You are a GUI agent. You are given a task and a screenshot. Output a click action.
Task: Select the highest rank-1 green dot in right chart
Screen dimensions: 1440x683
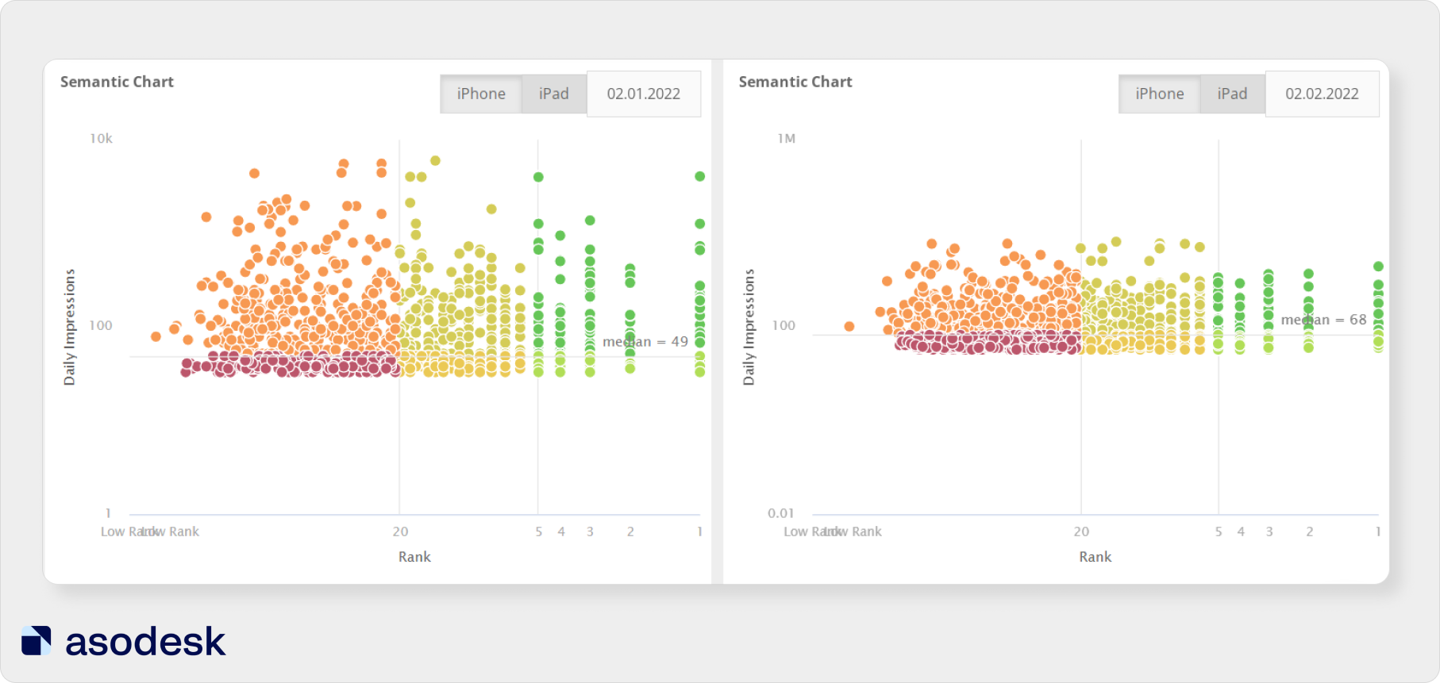point(1379,267)
